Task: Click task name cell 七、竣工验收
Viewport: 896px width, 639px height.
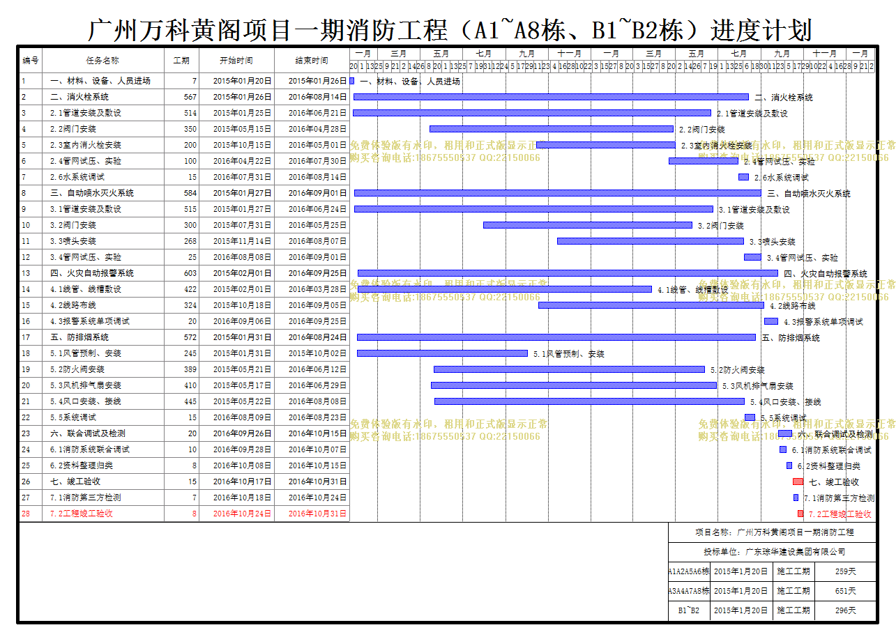Action: tap(103, 482)
